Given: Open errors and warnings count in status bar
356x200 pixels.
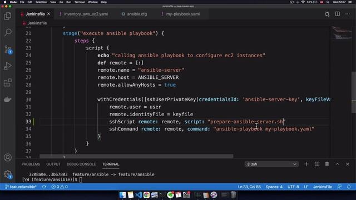Looking at the screenshot, I should point(60,187).
